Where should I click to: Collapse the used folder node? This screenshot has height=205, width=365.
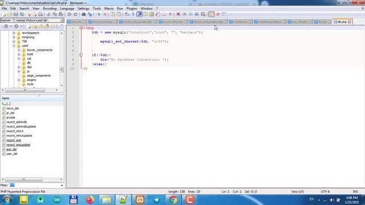(14, 46)
